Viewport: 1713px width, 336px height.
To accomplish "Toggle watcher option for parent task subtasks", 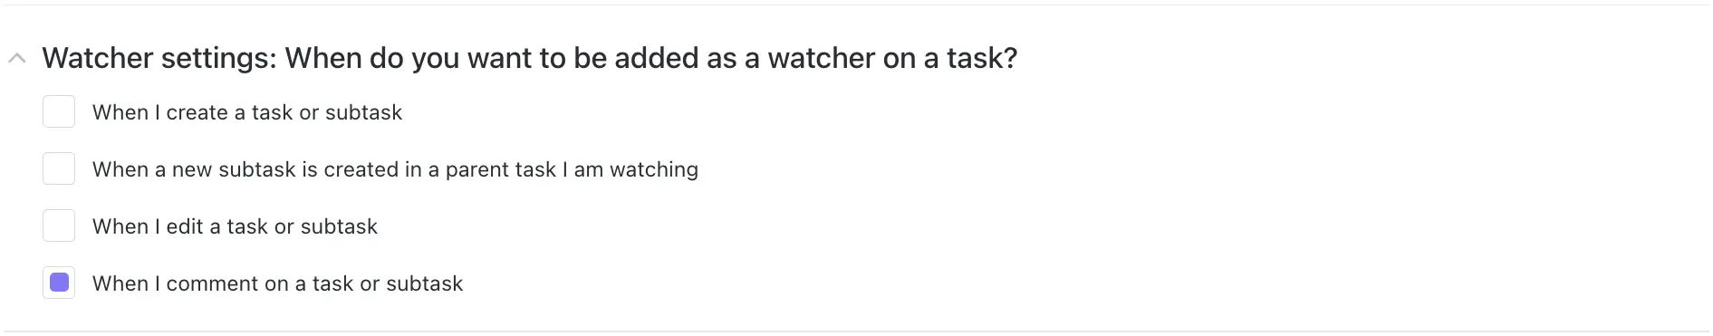I will pyautogui.click(x=59, y=169).
